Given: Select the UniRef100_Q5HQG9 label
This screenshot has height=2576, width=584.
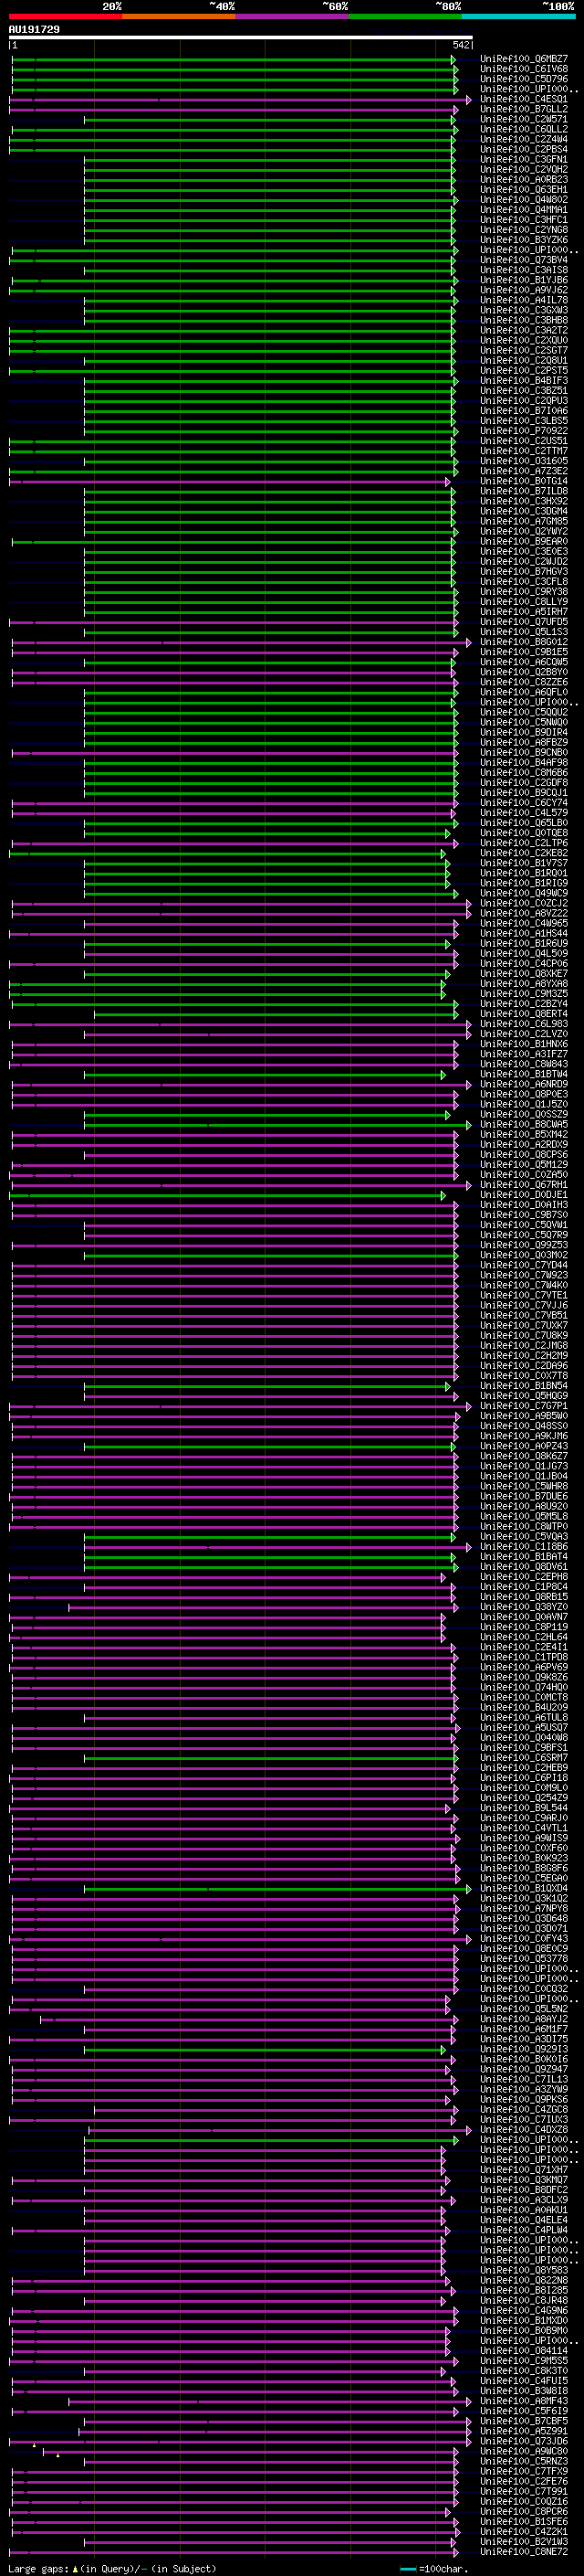Looking at the screenshot, I should [524, 1397].
